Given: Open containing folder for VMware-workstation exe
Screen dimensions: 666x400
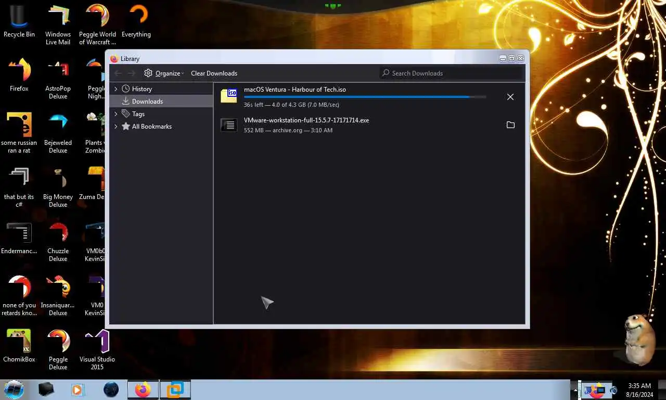Looking at the screenshot, I should pyautogui.click(x=510, y=125).
